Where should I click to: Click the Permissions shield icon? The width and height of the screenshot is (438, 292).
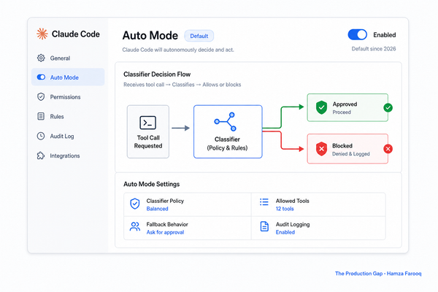point(41,96)
